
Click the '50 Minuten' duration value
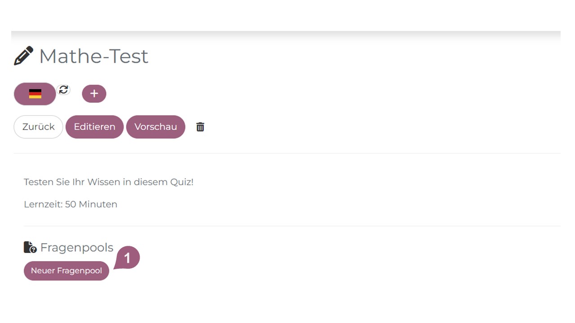coord(91,204)
